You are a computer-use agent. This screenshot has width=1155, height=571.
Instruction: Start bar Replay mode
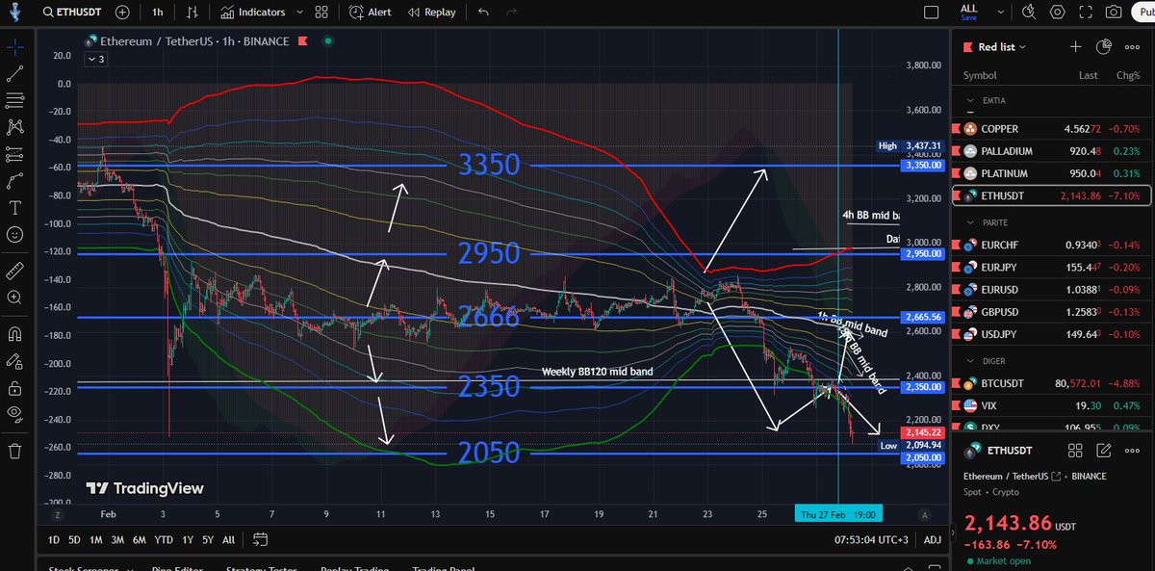click(432, 13)
